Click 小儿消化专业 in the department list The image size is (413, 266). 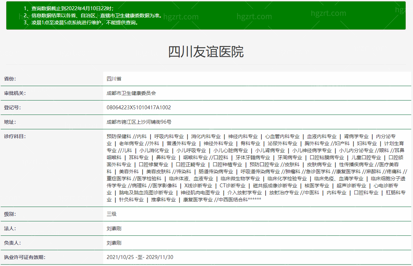pyautogui.click(x=154, y=150)
